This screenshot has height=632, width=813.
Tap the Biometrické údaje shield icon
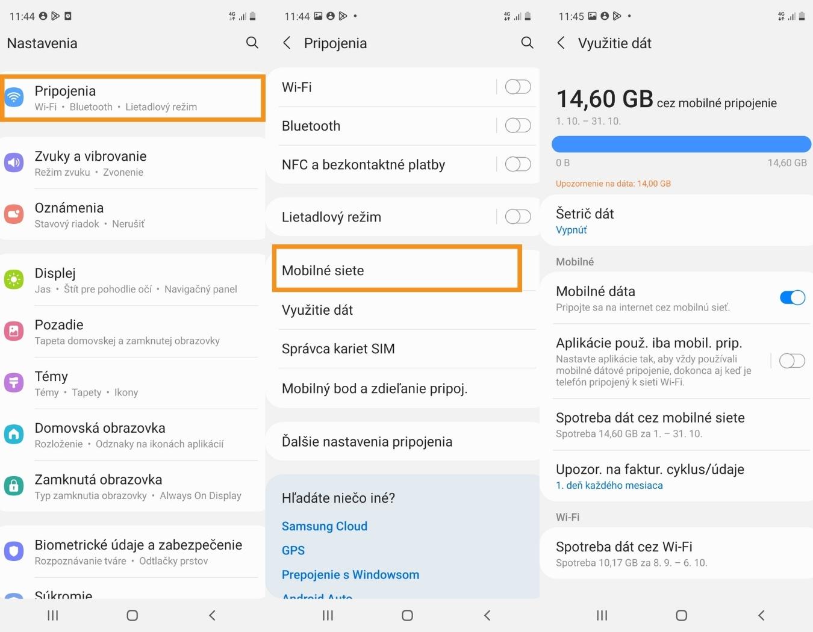14,551
